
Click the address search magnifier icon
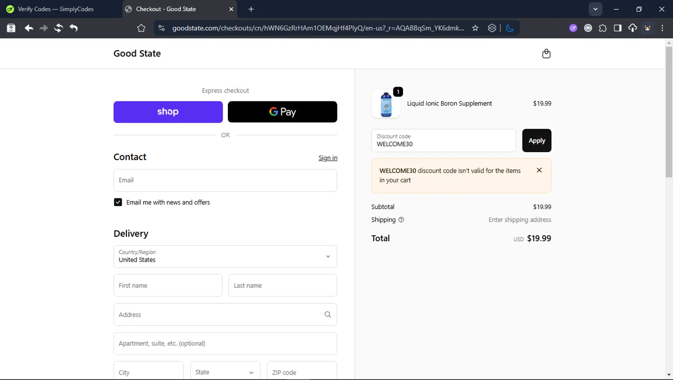(x=328, y=314)
